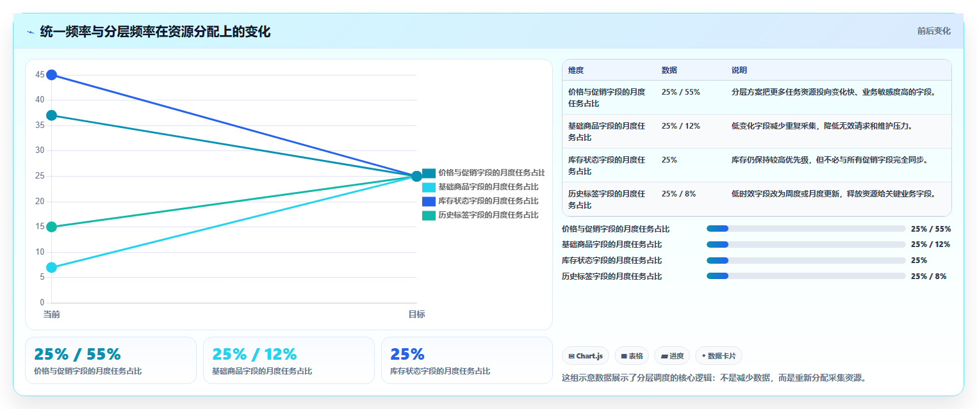Viewport: 977px width, 409px height.
Task: Click the converged data point at 目标
Action: point(416,176)
